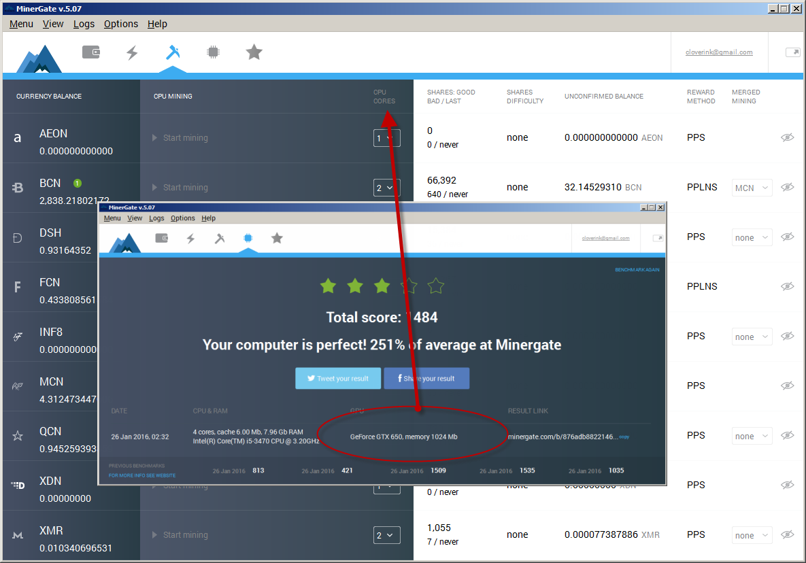This screenshot has height=563, width=806.
Task: Open benchmark chip icon in main window
Action: tap(213, 52)
